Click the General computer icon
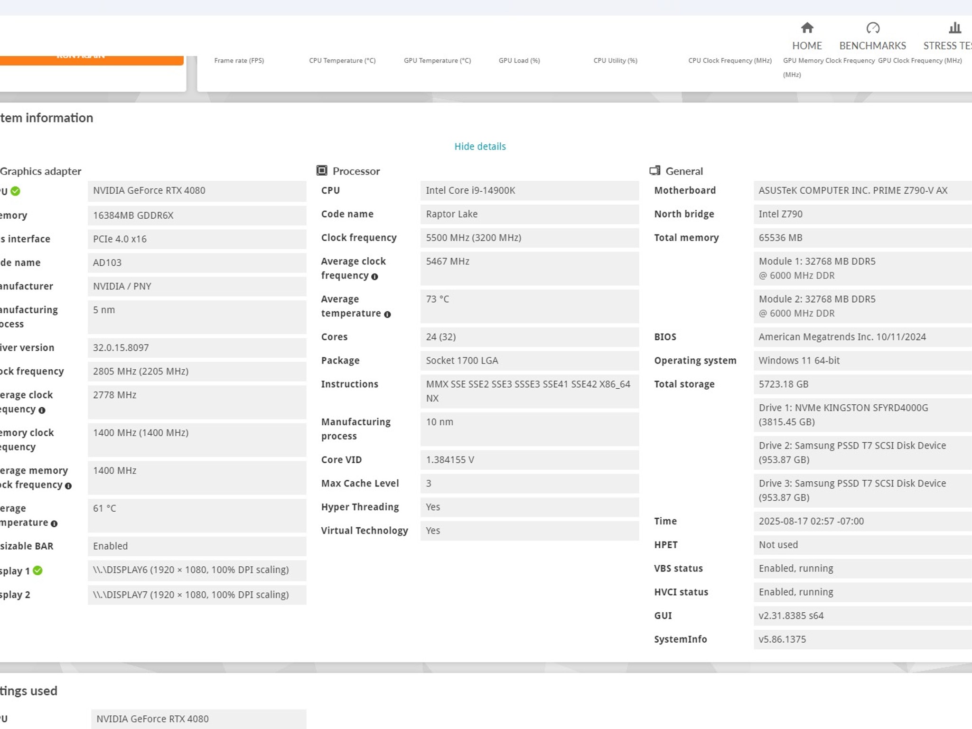972x729 pixels. tap(654, 170)
